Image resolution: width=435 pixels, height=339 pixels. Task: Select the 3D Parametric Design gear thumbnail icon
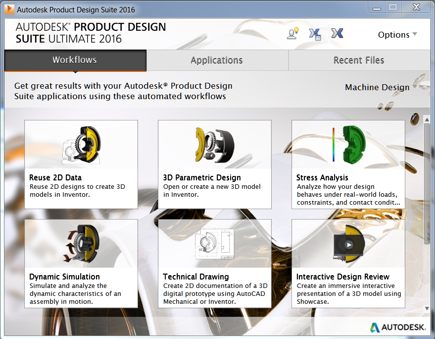214,144
